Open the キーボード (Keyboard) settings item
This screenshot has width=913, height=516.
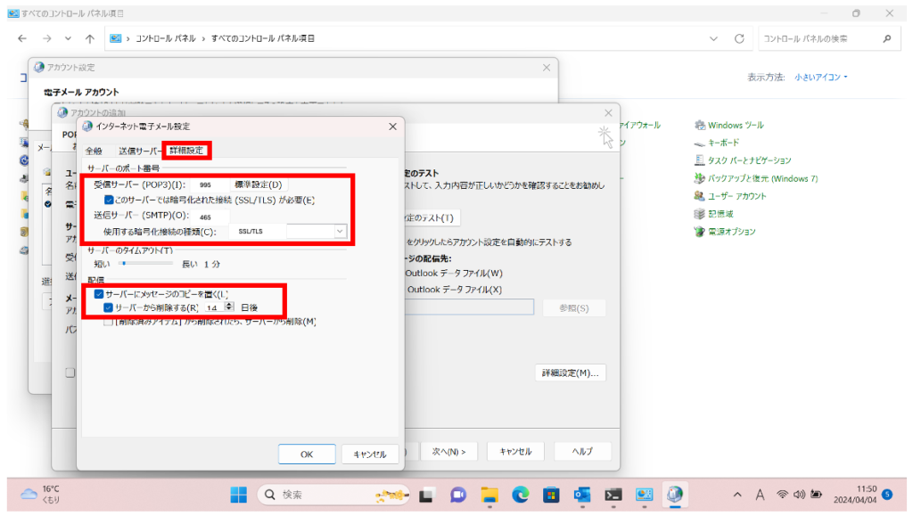[x=723, y=143]
